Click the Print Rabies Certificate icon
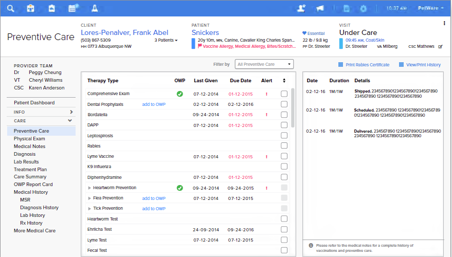Image resolution: width=452 pixels, height=257 pixels. click(341, 65)
